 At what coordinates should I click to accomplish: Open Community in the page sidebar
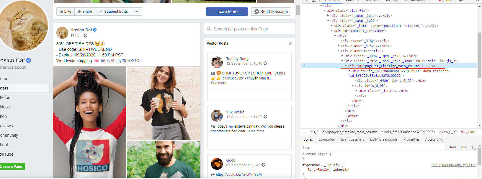9,135
